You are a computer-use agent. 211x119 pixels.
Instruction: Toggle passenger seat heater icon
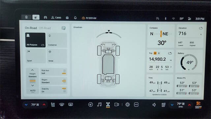tap(164, 105)
